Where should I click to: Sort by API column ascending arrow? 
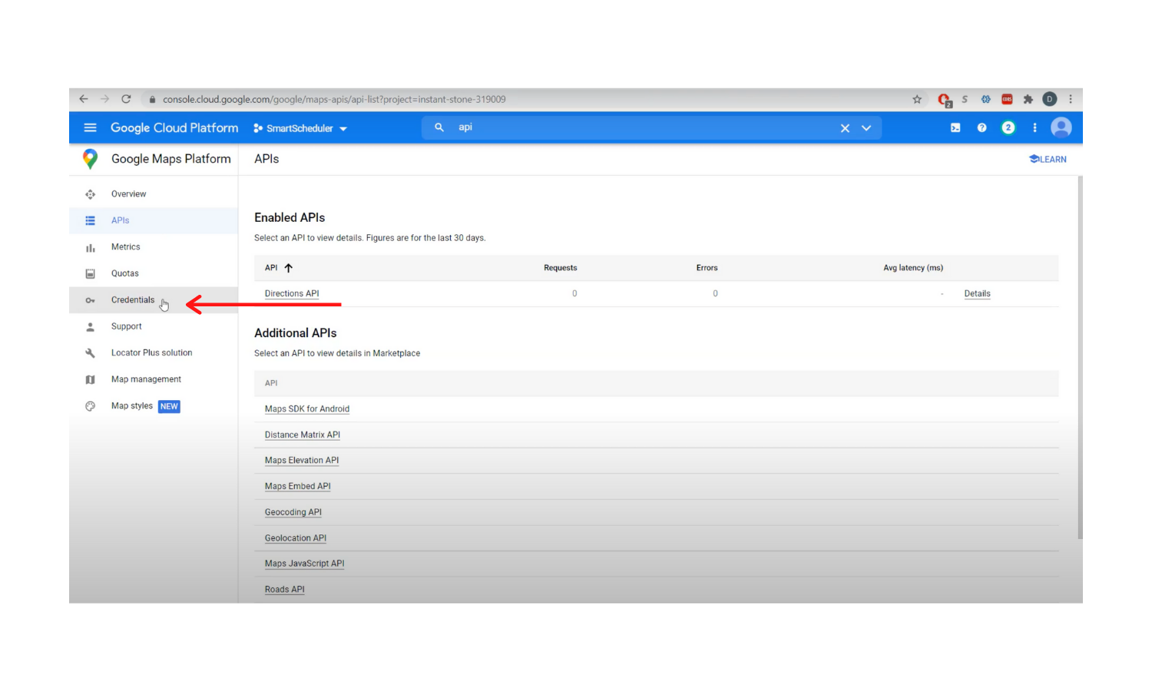click(x=289, y=268)
